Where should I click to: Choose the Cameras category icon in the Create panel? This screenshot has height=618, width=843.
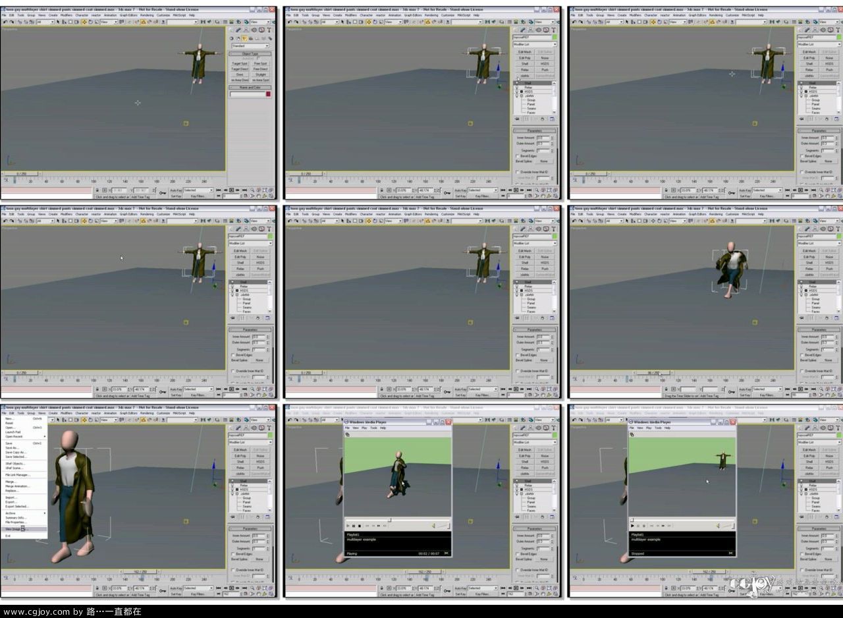(x=251, y=39)
